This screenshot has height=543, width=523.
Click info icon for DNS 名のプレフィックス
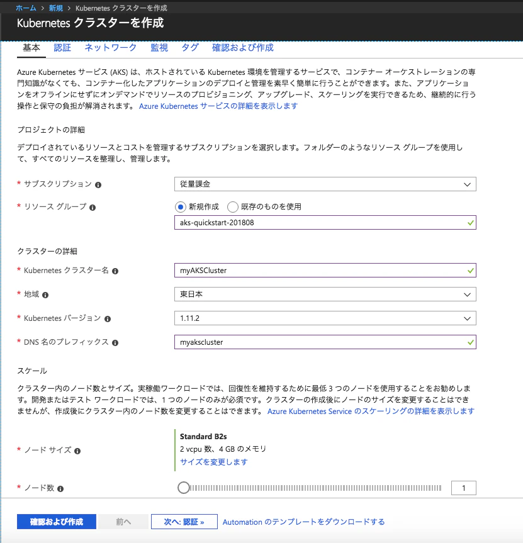115,343
